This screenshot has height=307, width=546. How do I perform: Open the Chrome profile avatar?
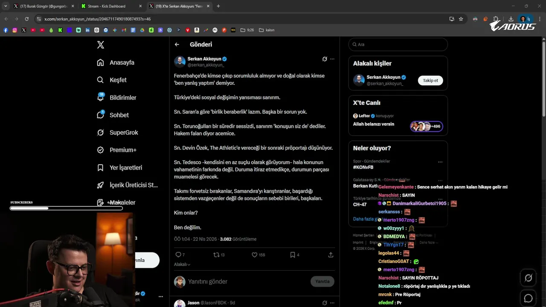click(x=523, y=19)
